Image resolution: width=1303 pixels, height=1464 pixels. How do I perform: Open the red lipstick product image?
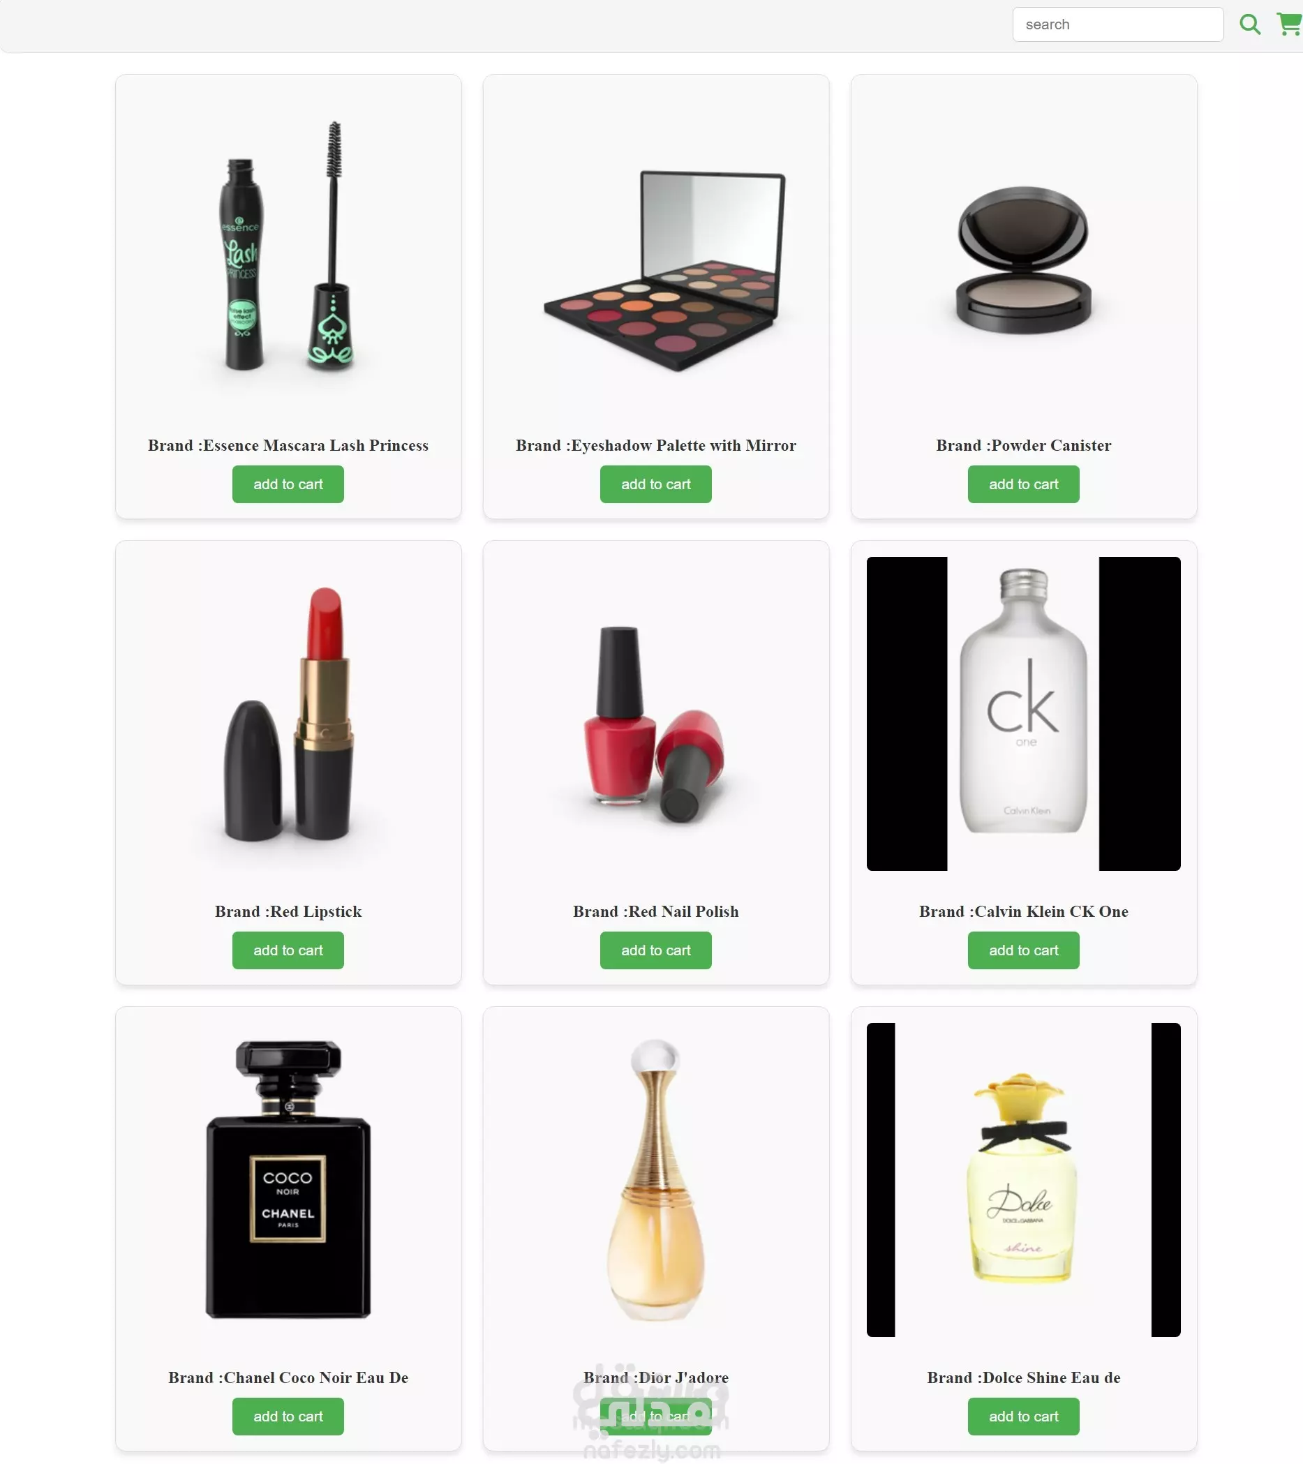288,714
